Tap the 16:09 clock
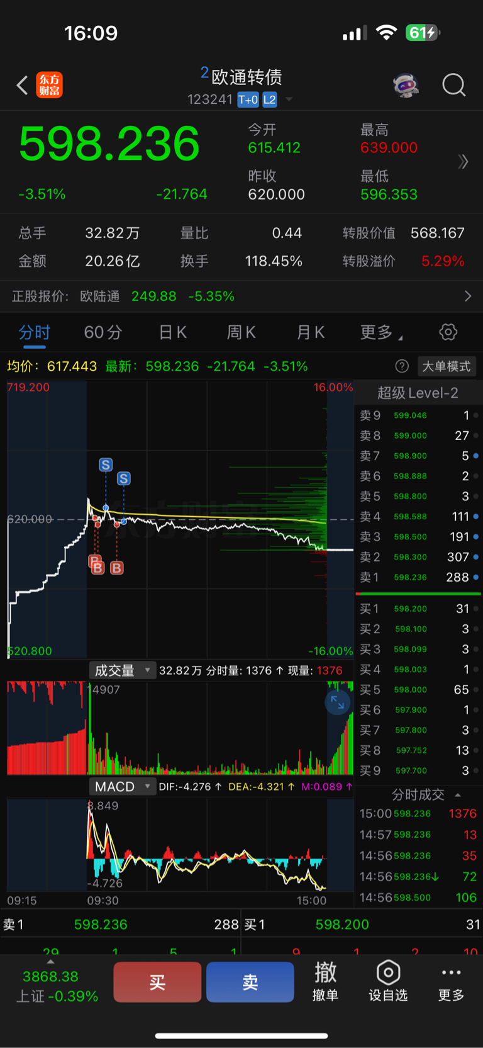The height and width of the screenshot is (1048, 483). click(x=91, y=33)
